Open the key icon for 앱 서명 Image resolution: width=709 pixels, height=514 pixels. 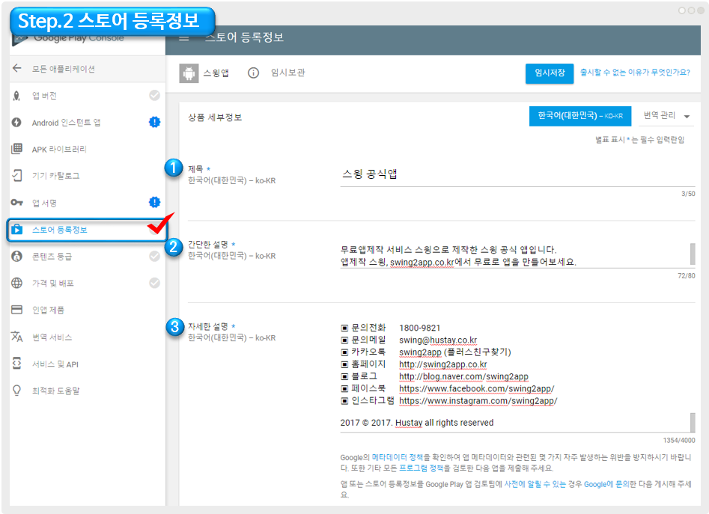[16, 202]
